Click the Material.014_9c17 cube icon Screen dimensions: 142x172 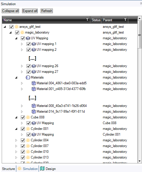(x=34, y=112)
